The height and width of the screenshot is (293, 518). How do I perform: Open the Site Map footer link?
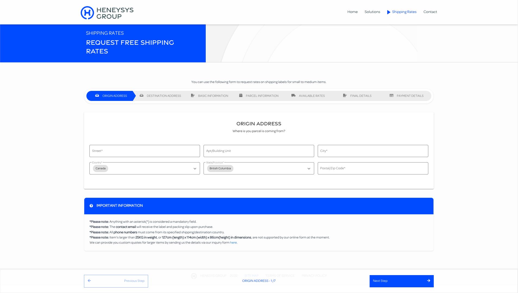[251, 276]
